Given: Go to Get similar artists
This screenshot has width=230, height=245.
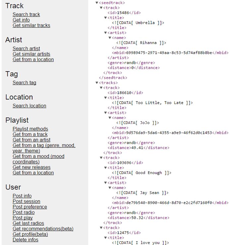Looking at the screenshot, I should coord(31,54).
